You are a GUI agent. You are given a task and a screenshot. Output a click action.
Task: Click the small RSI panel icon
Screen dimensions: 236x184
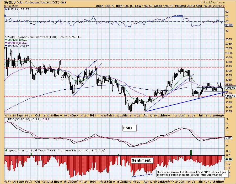click(x=6, y=9)
